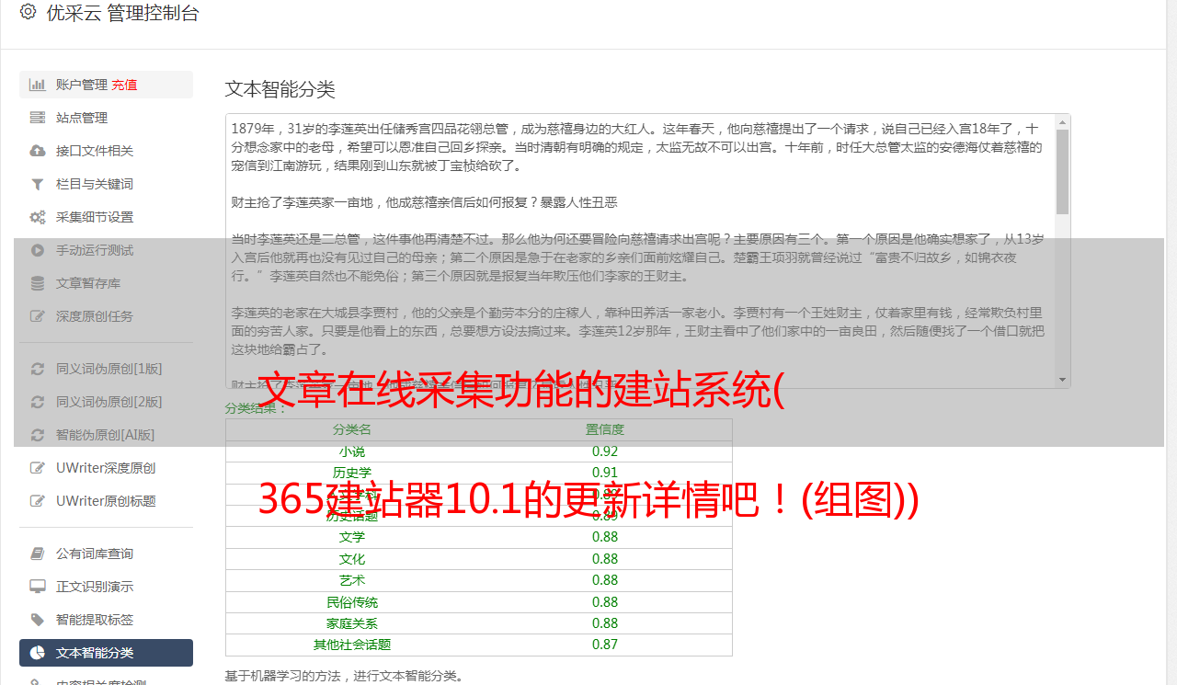Click the 0.87 confidence value
The height and width of the screenshot is (685, 1177).
[x=605, y=645]
